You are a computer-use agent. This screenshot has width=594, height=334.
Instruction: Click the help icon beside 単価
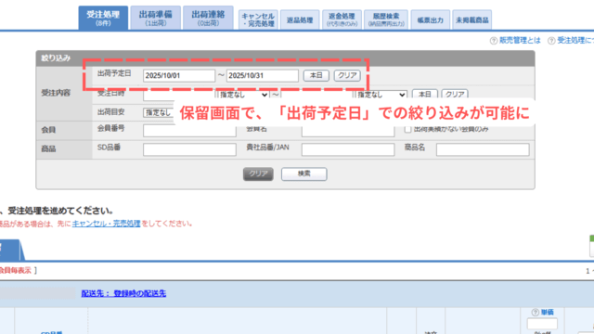[x=535, y=312]
